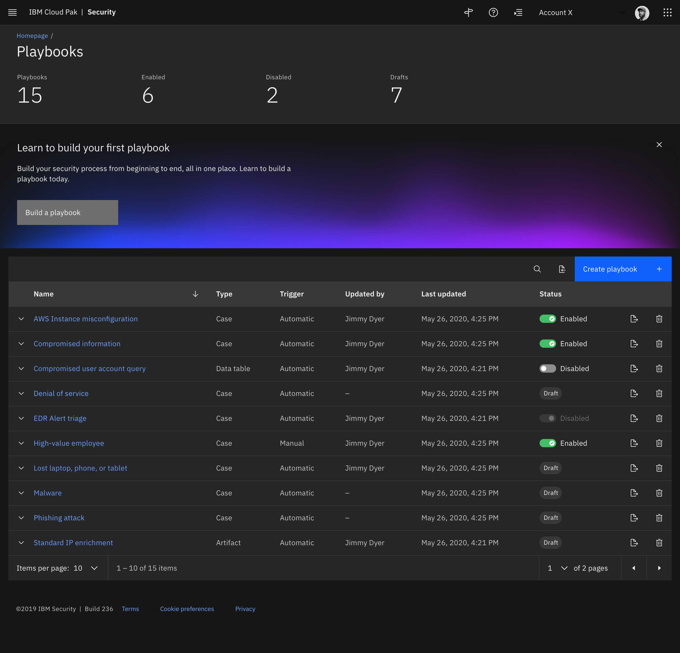
Task: Dismiss the first playbook tutorial banner
Action: click(x=659, y=145)
